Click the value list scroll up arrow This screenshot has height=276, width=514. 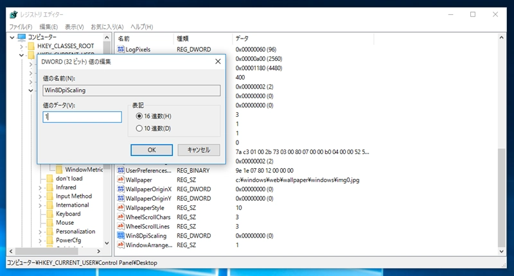coord(501,38)
